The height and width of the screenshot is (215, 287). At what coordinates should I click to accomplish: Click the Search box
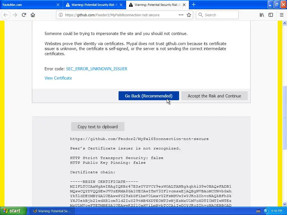[217, 15]
